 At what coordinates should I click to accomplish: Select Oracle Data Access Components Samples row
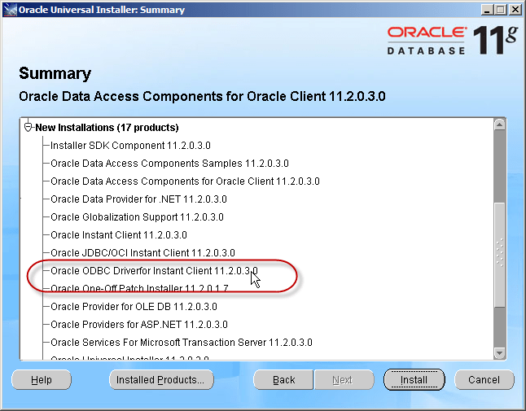169,164
